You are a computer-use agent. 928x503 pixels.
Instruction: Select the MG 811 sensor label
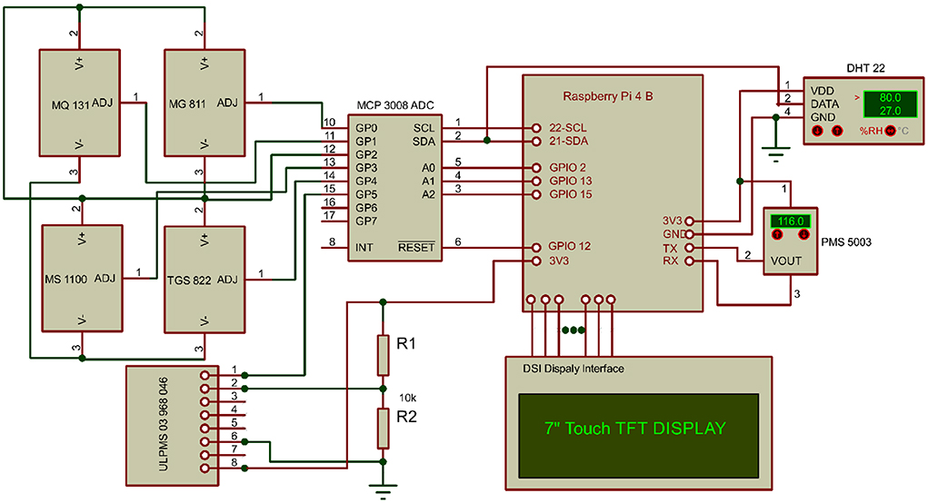pos(187,104)
